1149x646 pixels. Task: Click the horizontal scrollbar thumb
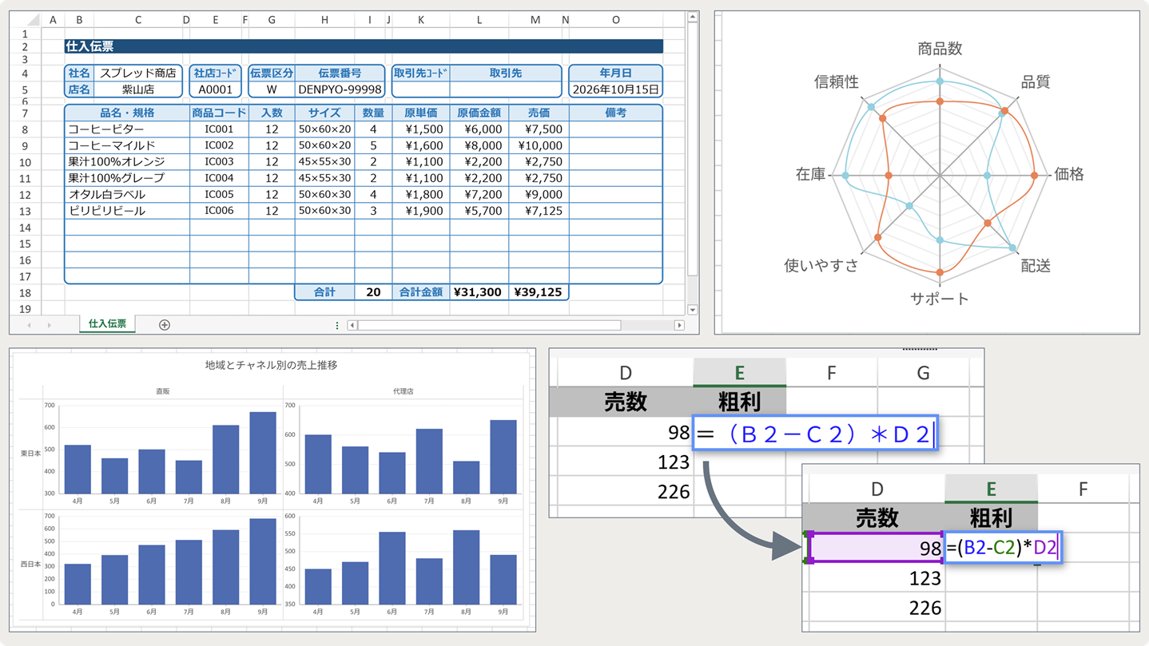point(489,325)
